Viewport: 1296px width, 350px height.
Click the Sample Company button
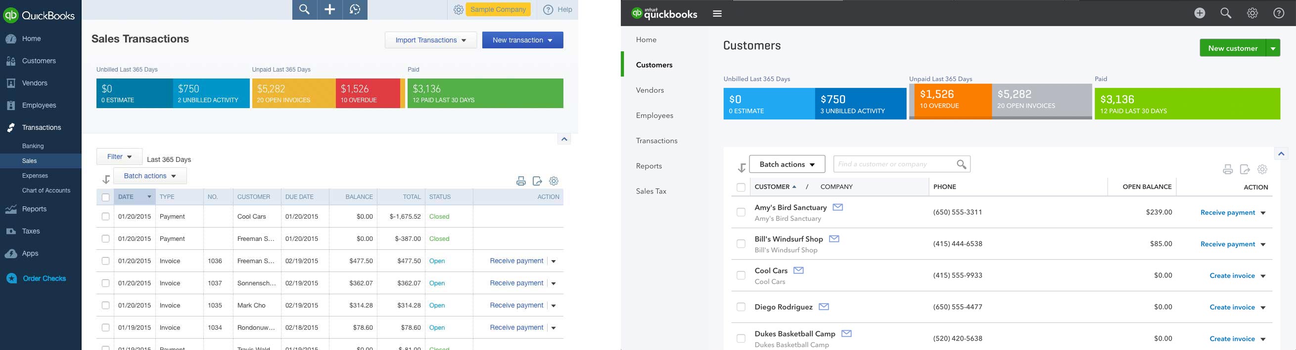tap(498, 9)
